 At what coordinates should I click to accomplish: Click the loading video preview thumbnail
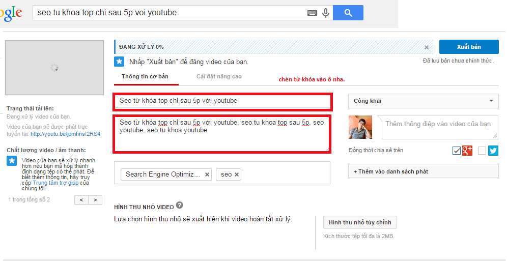point(54,68)
